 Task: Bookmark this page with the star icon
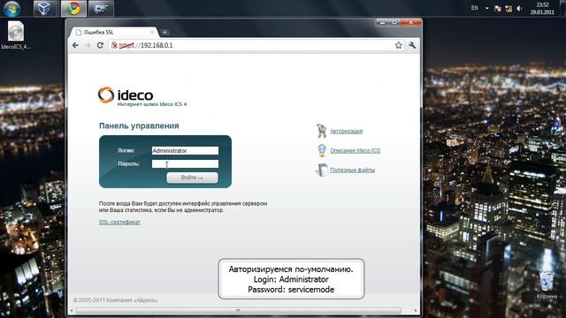(398, 45)
